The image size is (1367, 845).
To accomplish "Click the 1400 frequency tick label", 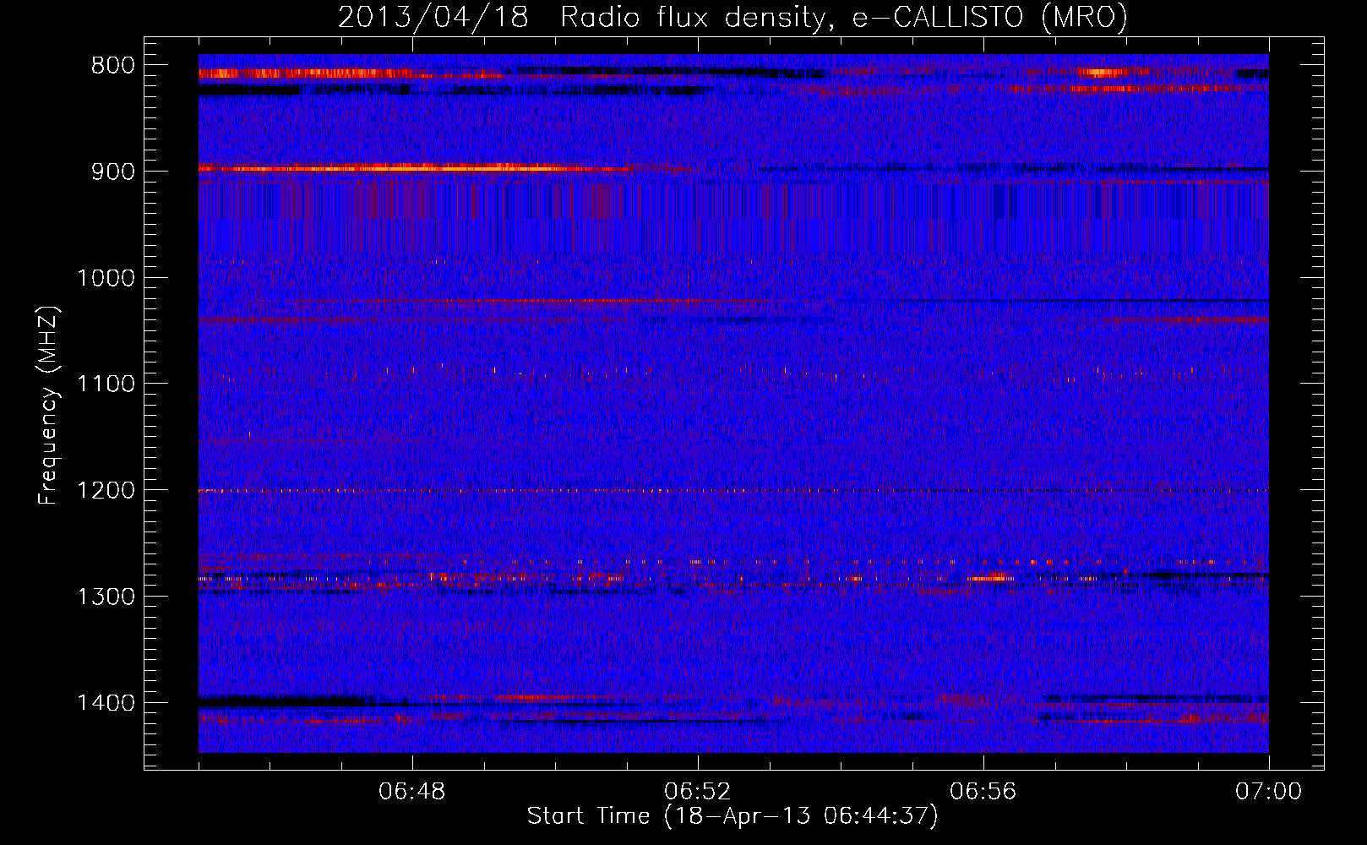I will [x=106, y=703].
